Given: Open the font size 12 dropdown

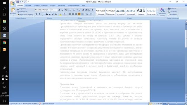Looking at the screenshot, I should [57, 10].
